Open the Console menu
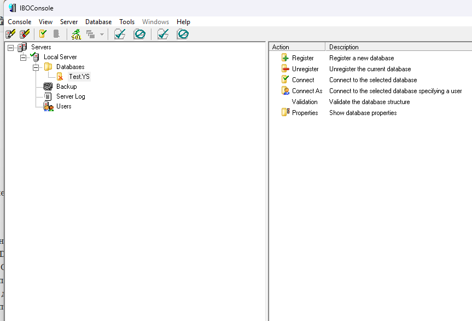The image size is (472, 321). 19,22
